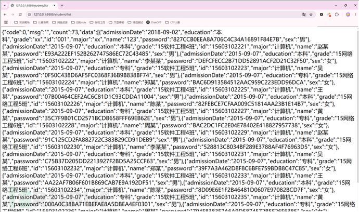Open the 目标edu bookmark folder
The height and width of the screenshot is (212, 359).
tap(79, 22)
